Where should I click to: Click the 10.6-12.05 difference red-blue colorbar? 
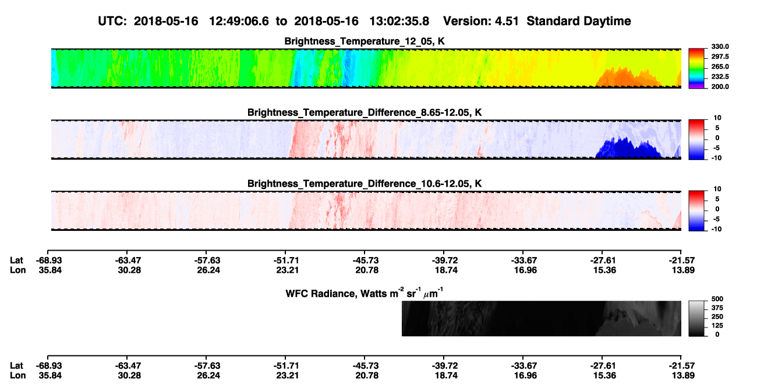click(x=696, y=211)
